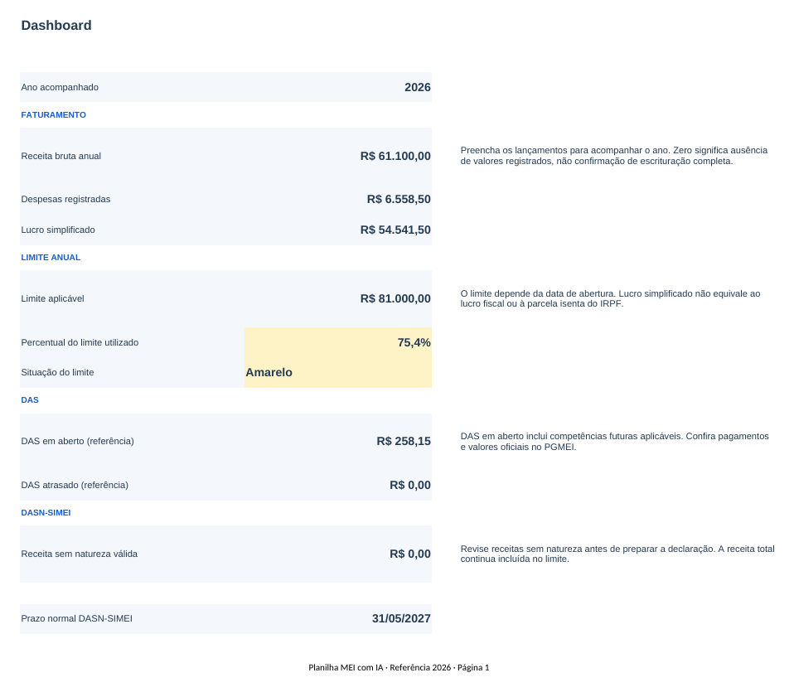The height and width of the screenshot is (692, 794).
Task: Click the yellow Amarelo status cell
Action: click(x=338, y=373)
